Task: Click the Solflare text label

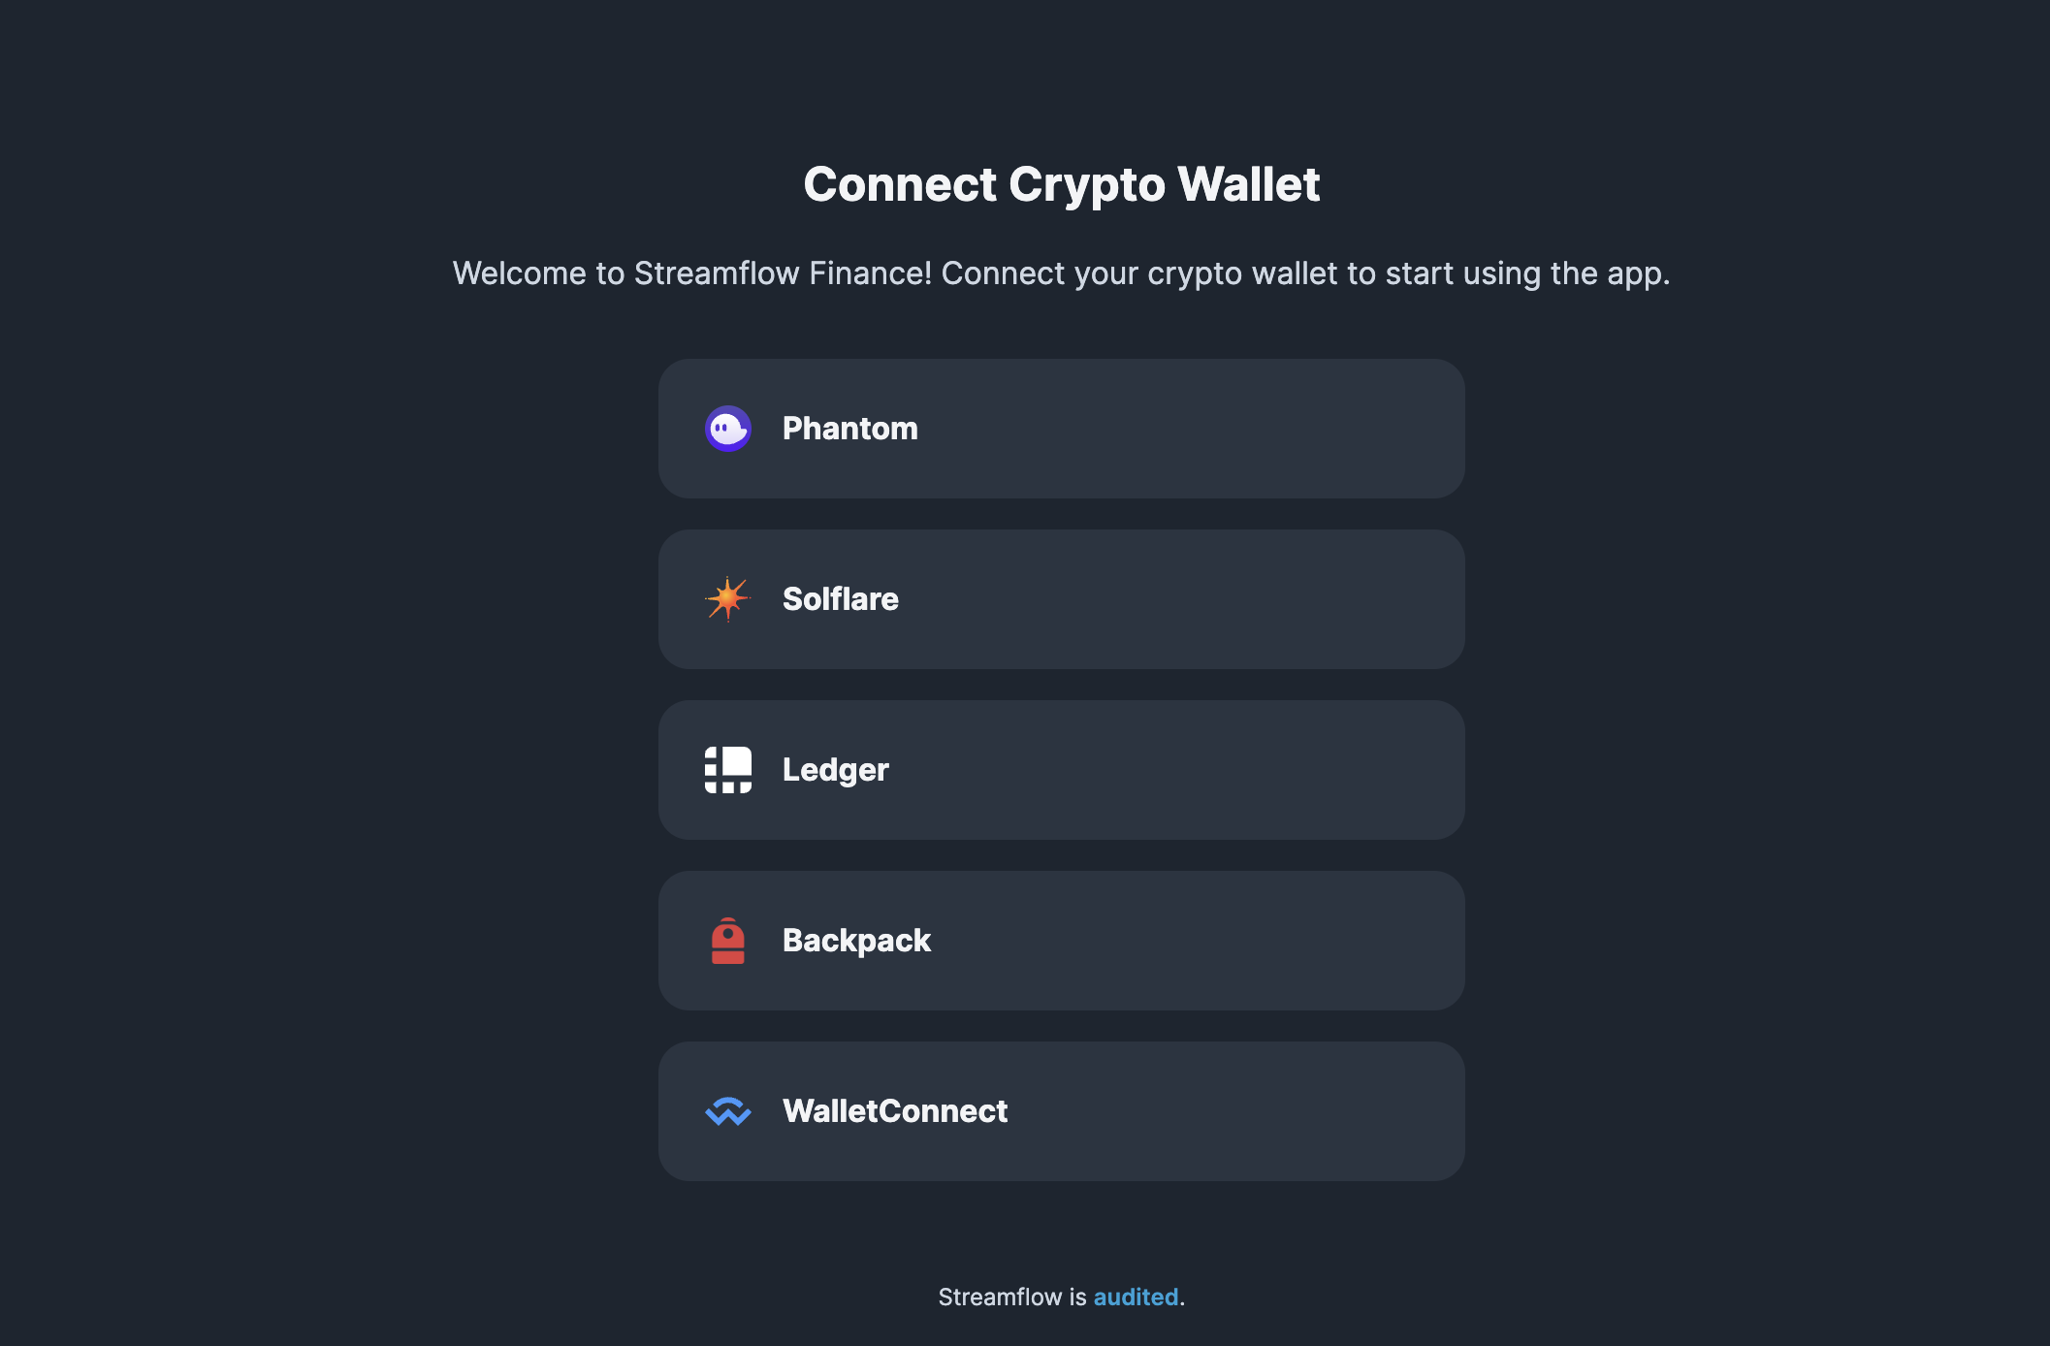Action: (x=841, y=599)
